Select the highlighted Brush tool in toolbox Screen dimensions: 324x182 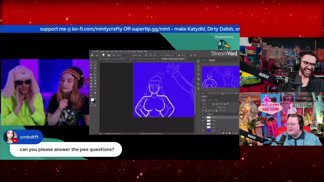coord(91,71)
